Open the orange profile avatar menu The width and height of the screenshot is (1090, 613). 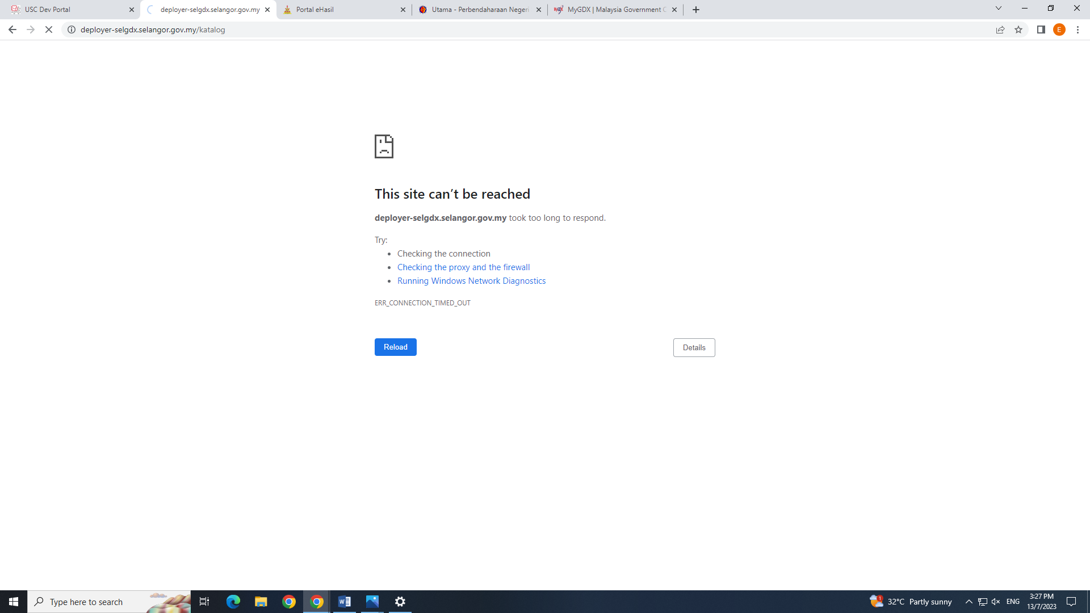(x=1059, y=30)
